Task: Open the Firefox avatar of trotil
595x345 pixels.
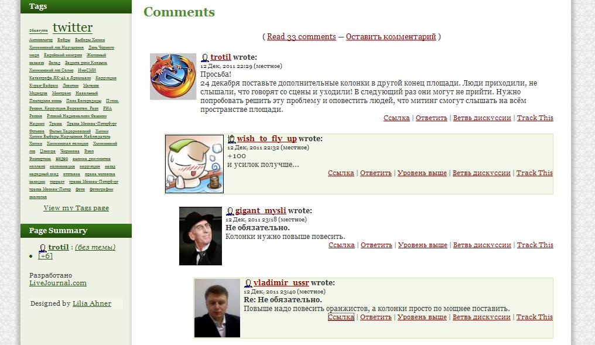Action: tap(173, 77)
